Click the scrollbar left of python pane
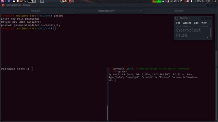The height and width of the screenshot is (122, 218). (108, 113)
